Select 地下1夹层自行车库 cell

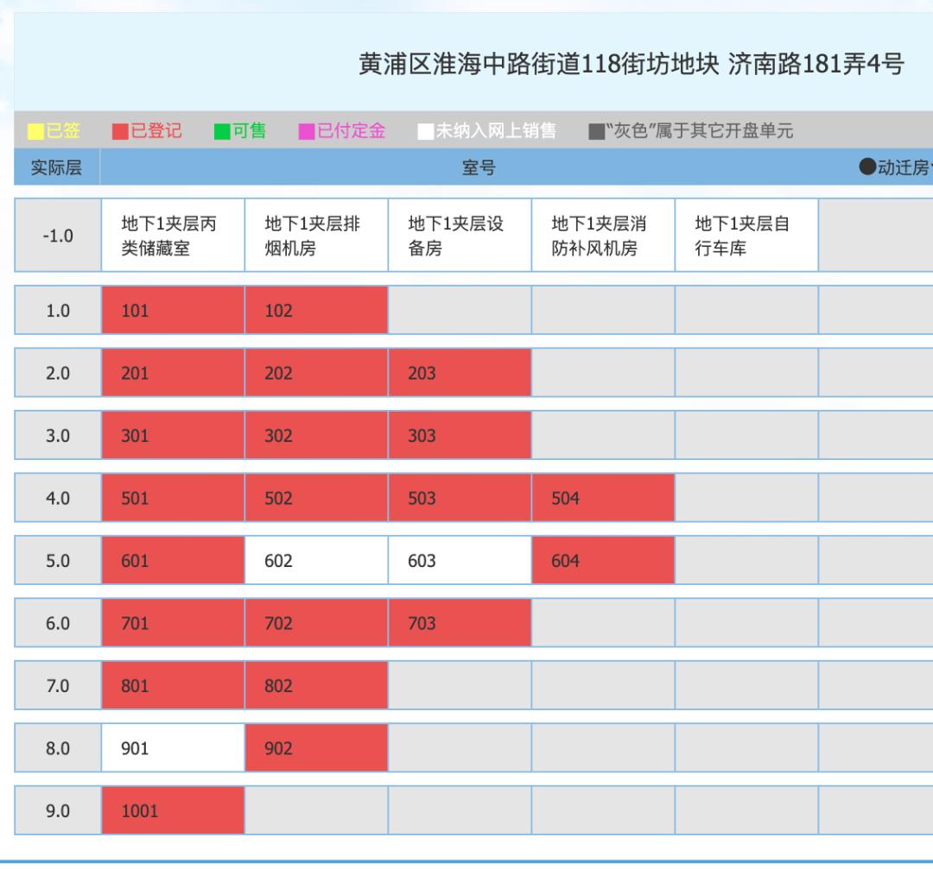tap(746, 236)
